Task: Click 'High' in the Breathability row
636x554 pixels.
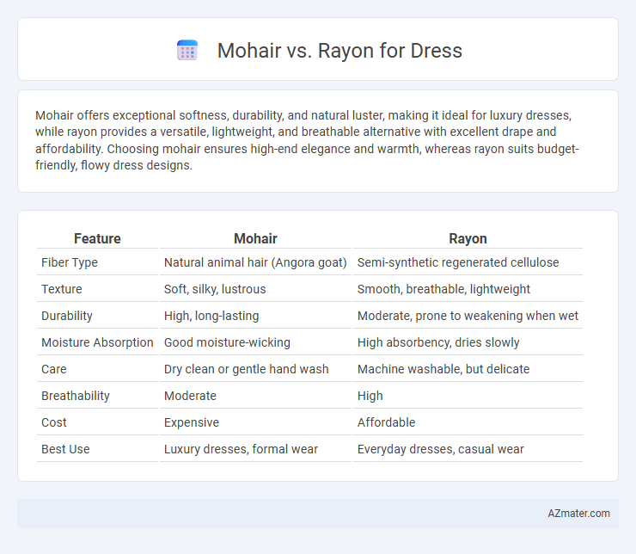Action: (370, 396)
